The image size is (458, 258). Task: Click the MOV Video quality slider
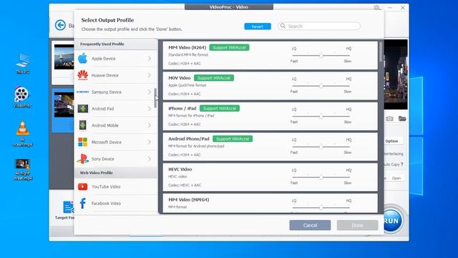pos(321,86)
